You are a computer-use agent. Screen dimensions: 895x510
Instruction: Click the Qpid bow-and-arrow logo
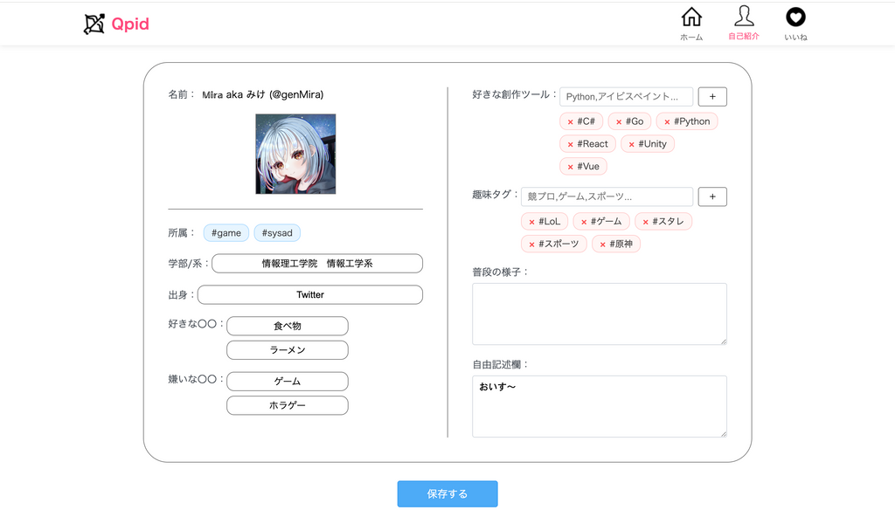tap(94, 24)
